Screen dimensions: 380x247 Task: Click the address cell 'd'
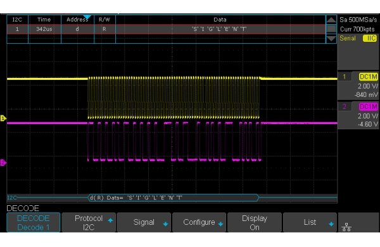[77, 29]
